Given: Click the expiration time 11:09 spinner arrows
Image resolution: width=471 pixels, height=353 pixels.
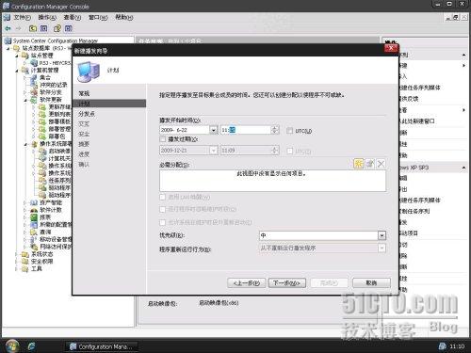Looking at the screenshot, I should tap(275, 151).
